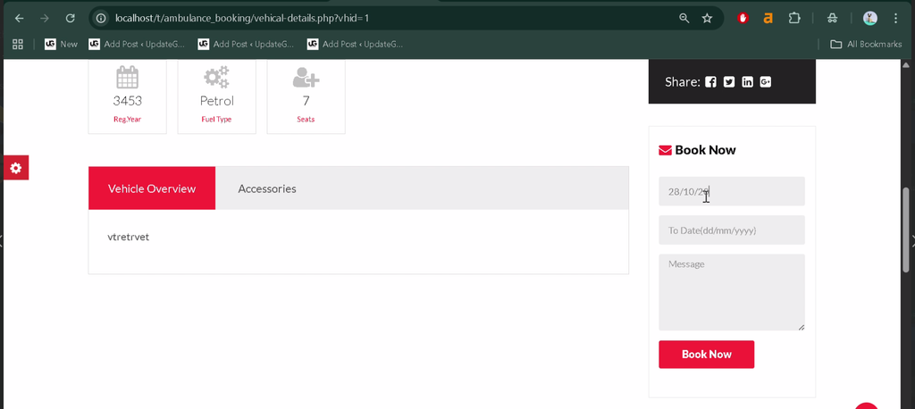
Task: Open the red settings gear panel
Action: [x=16, y=168]
